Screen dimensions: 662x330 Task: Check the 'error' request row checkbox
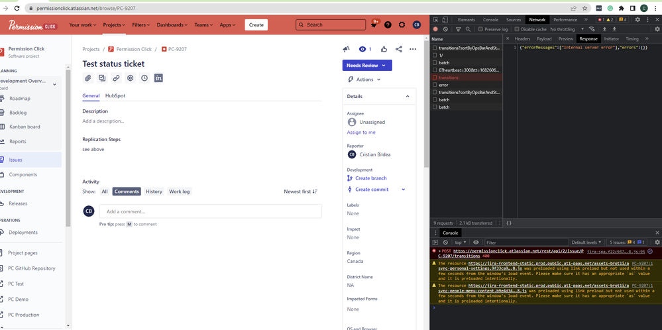tap(435, 85)
